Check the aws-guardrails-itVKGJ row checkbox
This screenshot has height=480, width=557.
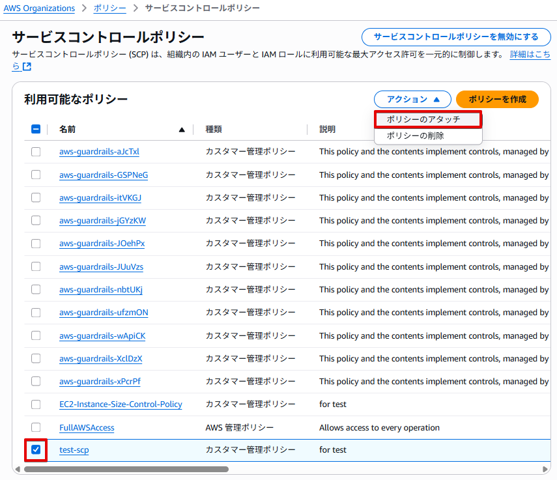(x=36, y=197)
